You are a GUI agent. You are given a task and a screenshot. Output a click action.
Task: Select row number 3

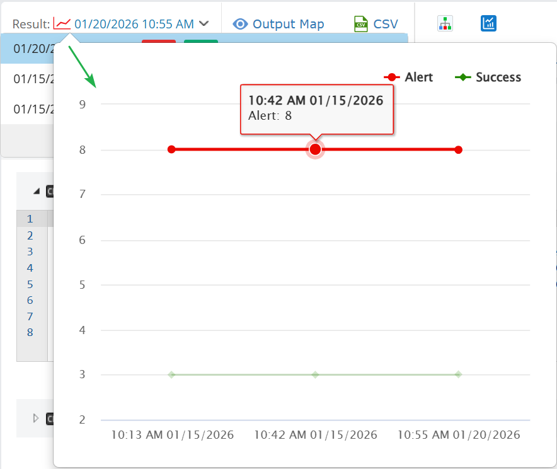pyautogui.click(x=30, y=252)
